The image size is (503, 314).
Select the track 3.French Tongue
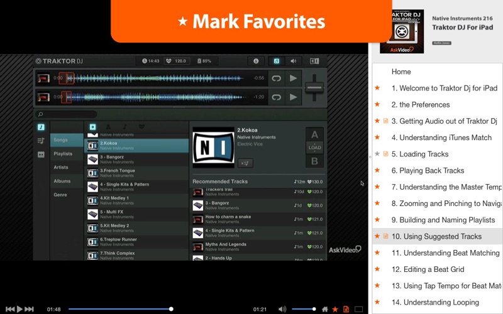[x=136, y=173]
